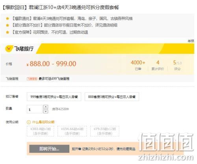Increase quantity with the up arrow
This screenshot has width=197, height=164.
[x=46, y=107]
